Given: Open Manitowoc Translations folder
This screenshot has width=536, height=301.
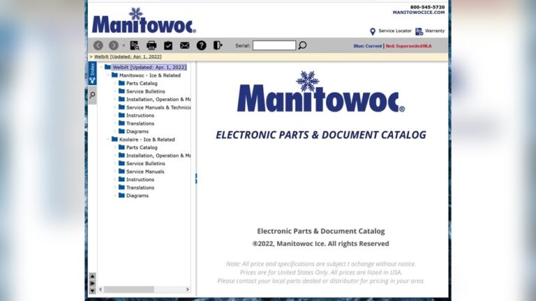Looking at the screenshot, I should (140, 123).
